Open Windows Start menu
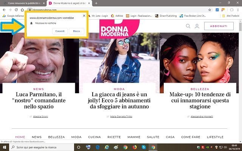The height and width of the screenshot is (151, 242). tap(5, 147)
